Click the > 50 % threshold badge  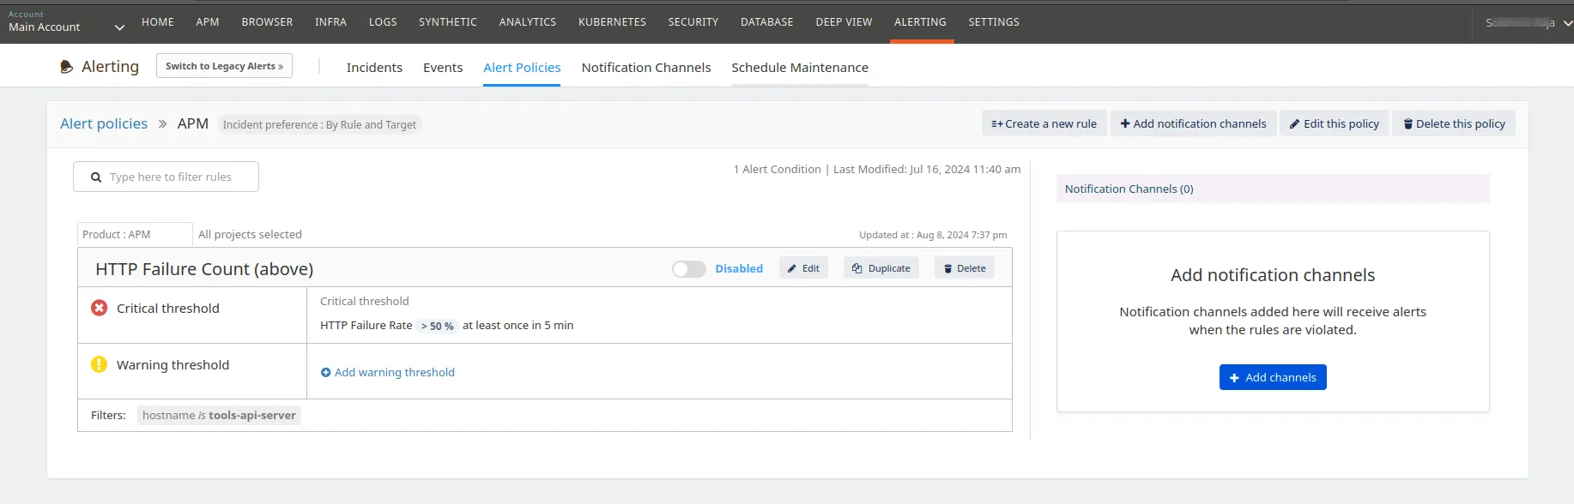[x=437, y=326]
